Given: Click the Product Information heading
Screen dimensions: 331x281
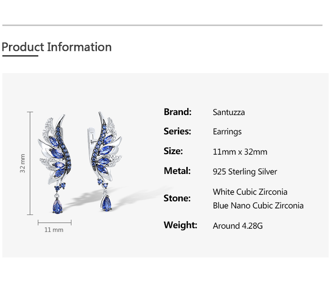Looking at the screenshot, I should point(57,47).
